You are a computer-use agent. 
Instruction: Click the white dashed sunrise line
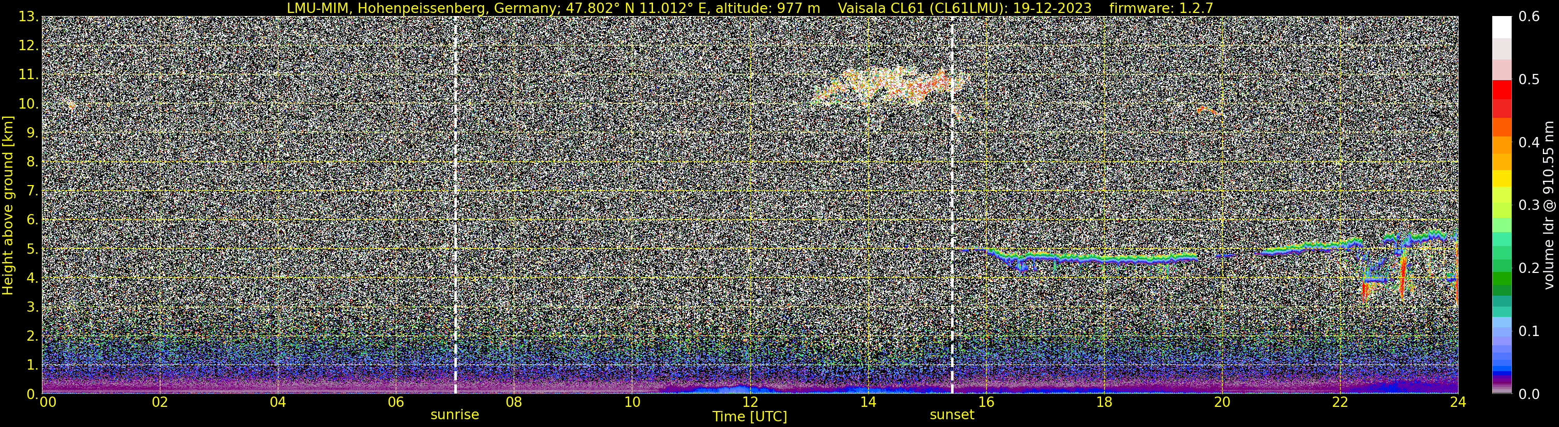coord(455,205)
